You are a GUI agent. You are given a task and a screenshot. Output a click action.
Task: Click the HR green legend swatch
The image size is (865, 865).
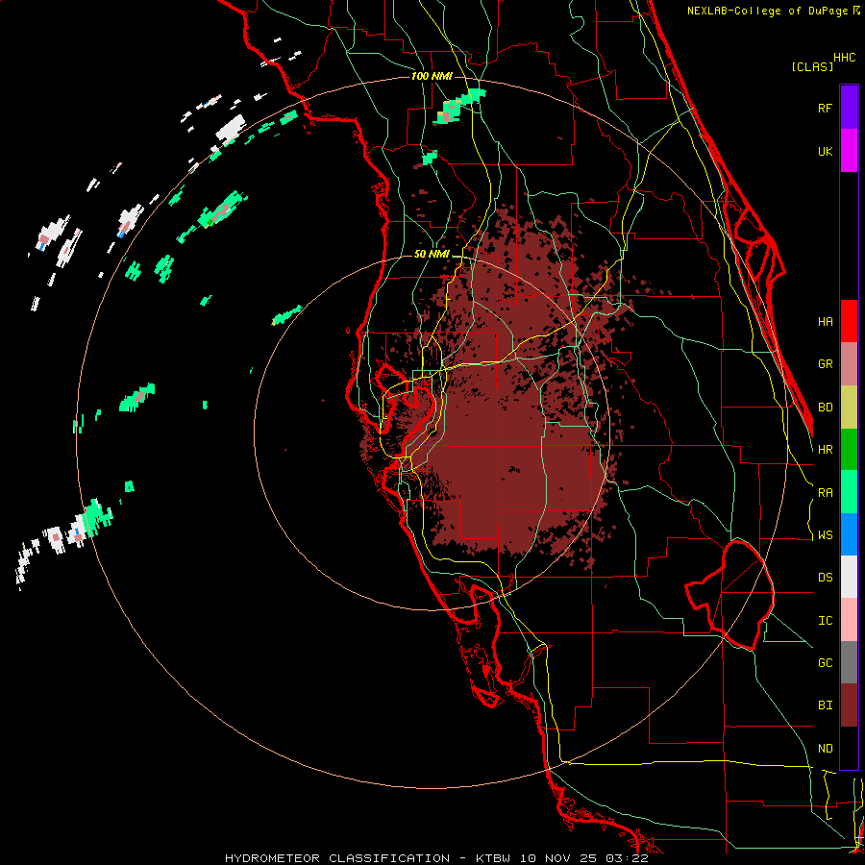click(x=849, y=450)
